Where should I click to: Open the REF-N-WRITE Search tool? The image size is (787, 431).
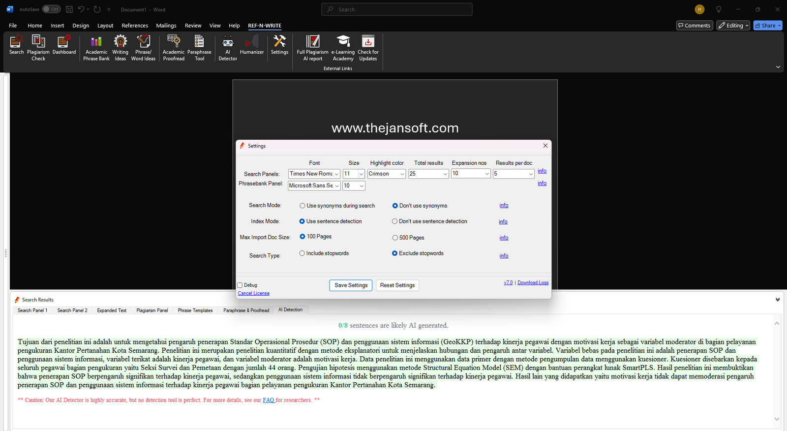tap(16, 44)
